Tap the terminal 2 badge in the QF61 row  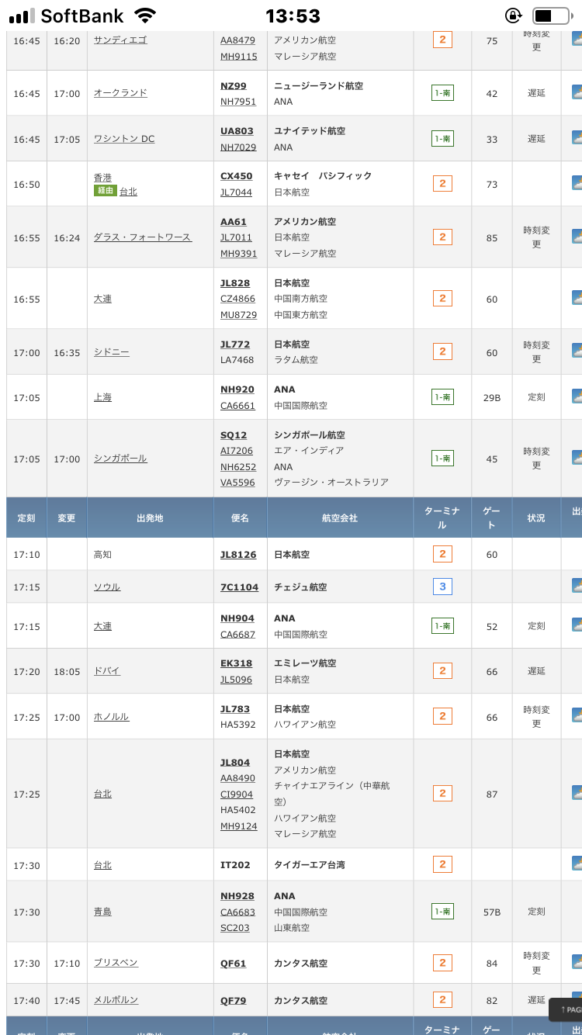442,963
